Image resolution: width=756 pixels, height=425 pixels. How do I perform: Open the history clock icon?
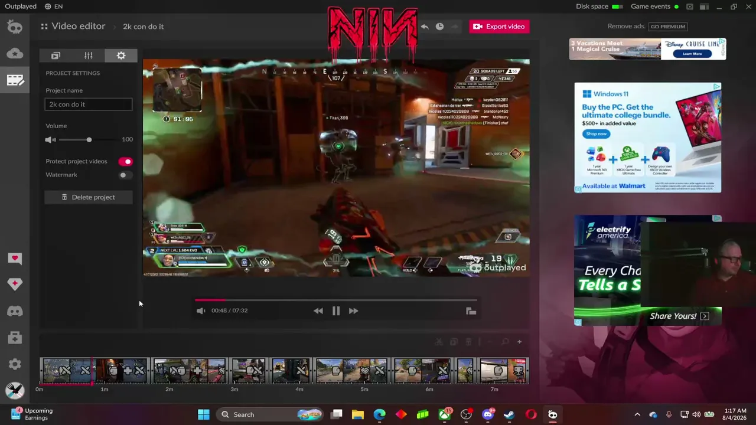(439, 27)
